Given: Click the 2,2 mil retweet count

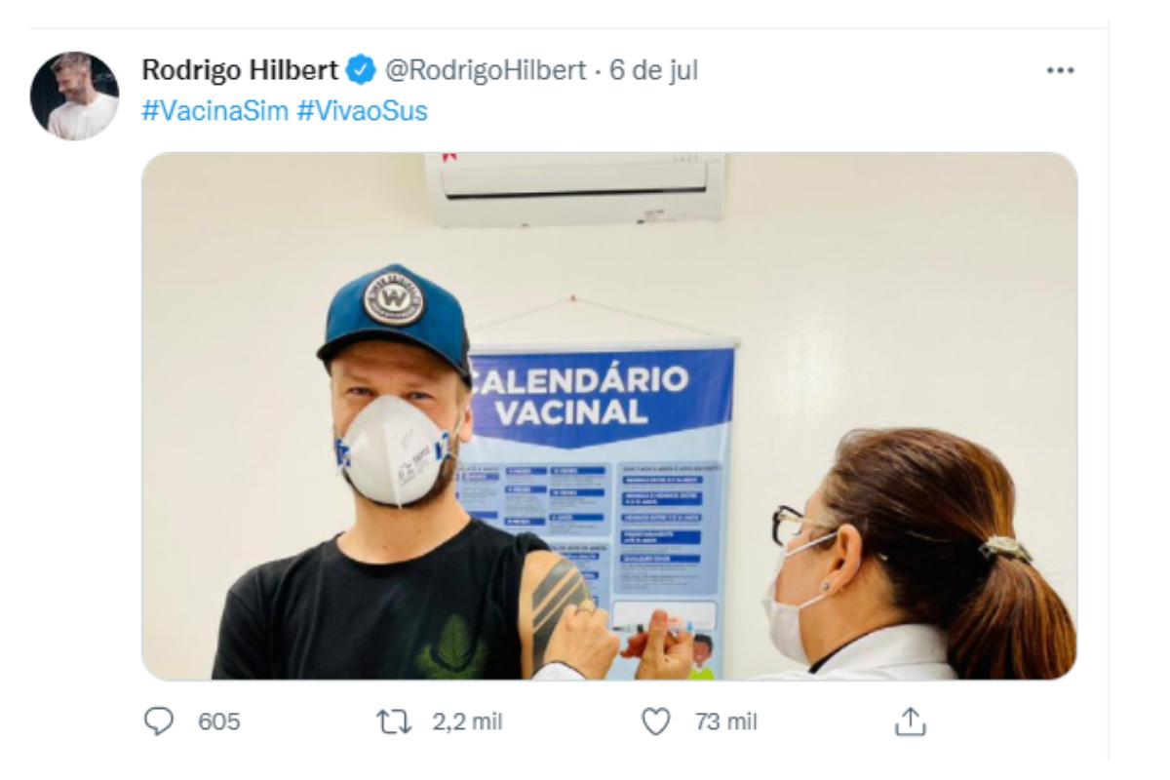Looking at the screenshot, I should pyautogui.click(x=467, y=722).
